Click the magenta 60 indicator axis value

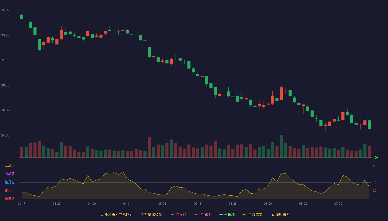[x=374, y=174]
